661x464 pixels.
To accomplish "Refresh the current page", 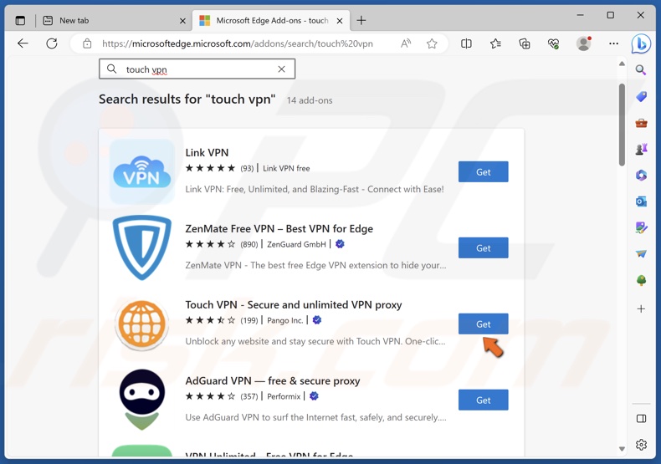I will [x=51, y=43].
